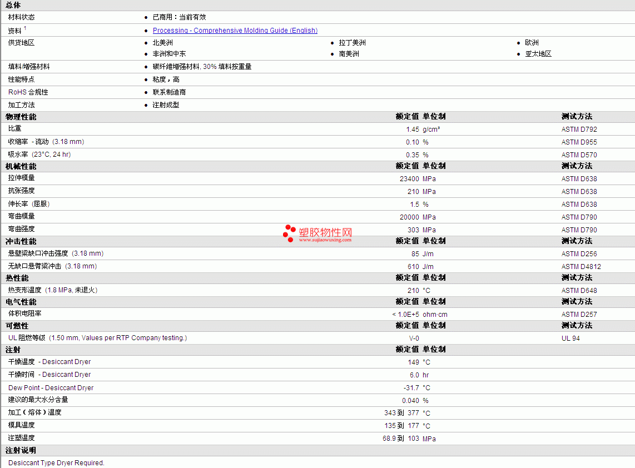
Task: Select specific gravity value 1.45
Action: (412, 130)
